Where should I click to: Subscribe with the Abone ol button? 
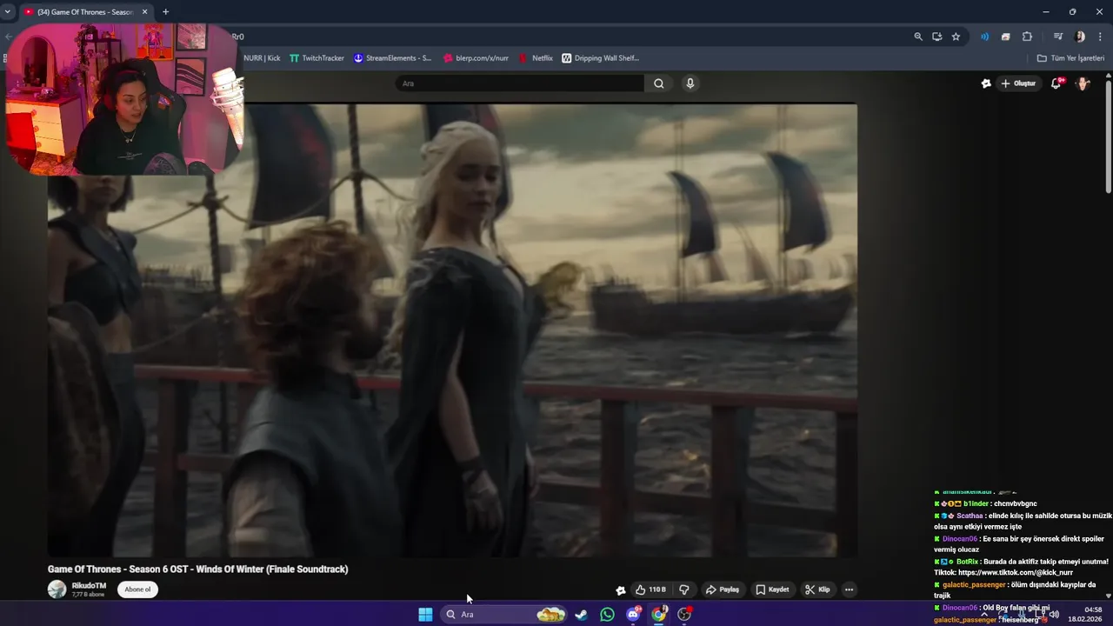tap(137, 589)
